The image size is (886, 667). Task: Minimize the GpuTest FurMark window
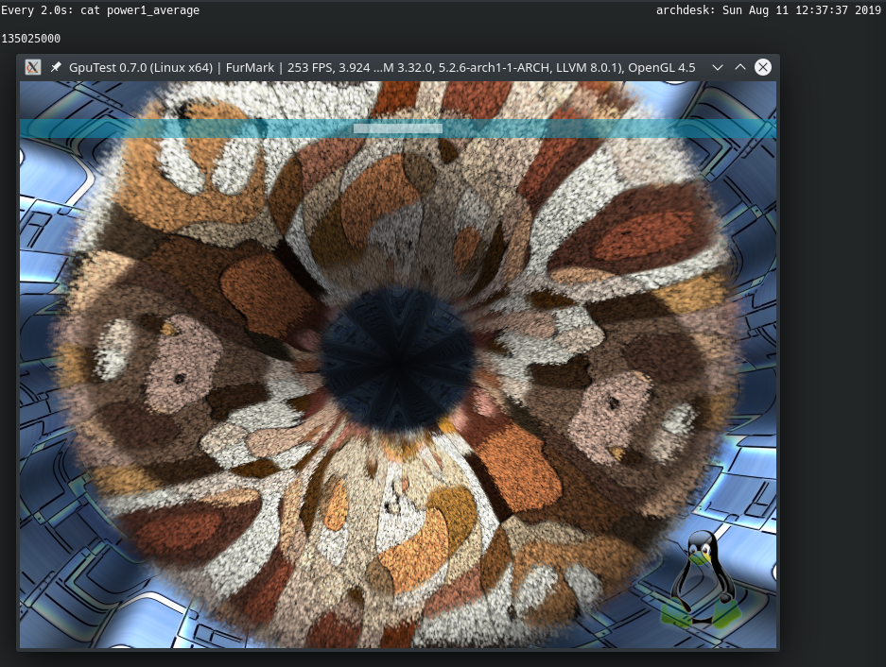718,67
